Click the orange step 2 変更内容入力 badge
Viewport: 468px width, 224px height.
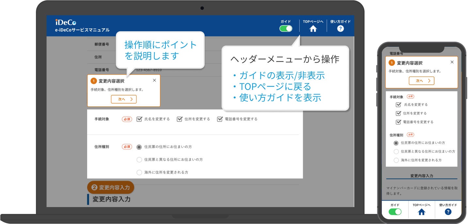(111, 188)
